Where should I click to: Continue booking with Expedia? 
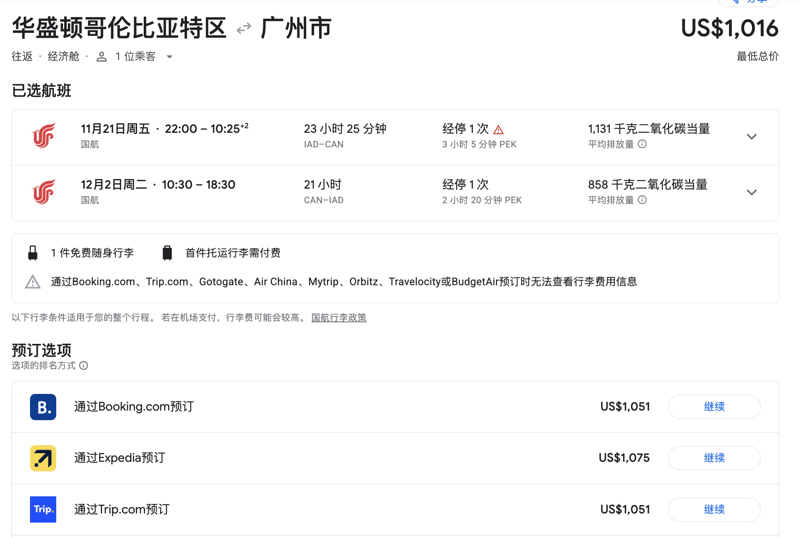[714, 458]
